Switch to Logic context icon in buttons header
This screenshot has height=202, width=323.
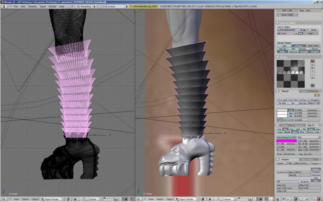(x=288, y=199)
